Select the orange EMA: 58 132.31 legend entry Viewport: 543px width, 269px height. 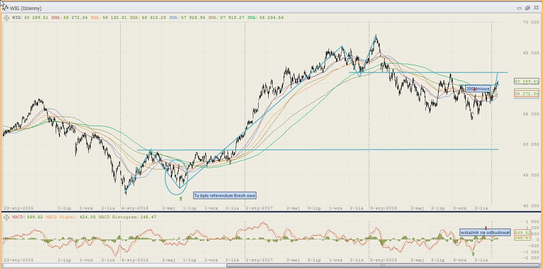110,17
